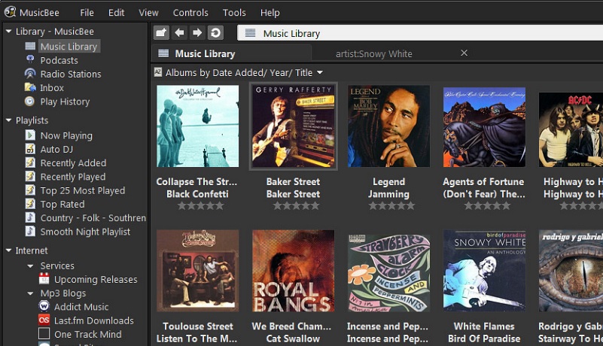Rate the Baker Street album with stars
The image size is (603, 346).
[293, 205]
